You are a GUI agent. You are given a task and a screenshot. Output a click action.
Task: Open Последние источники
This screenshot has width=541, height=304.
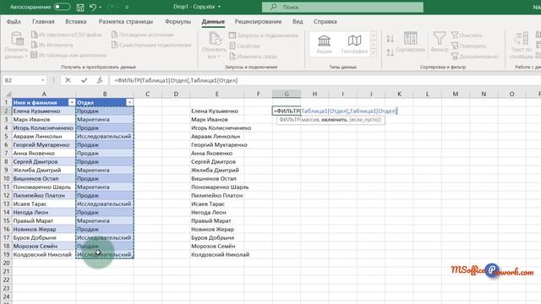[143, 35]
